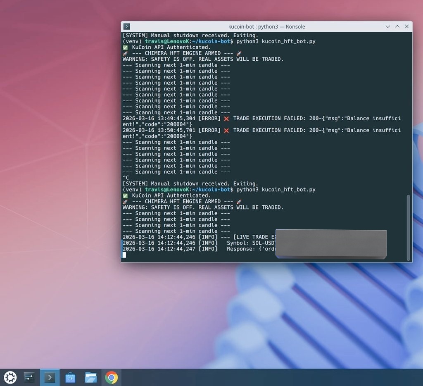
Task: Open System Settings from the taskbar
Action: pos(29,377)
